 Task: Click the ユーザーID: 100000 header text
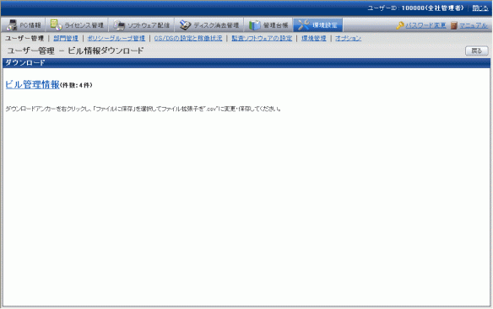click(x=415, y=8)
